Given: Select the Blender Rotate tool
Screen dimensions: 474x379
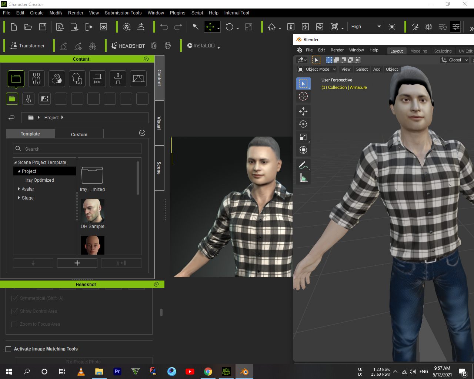Looking at the screenshot, I should (303, 124).
